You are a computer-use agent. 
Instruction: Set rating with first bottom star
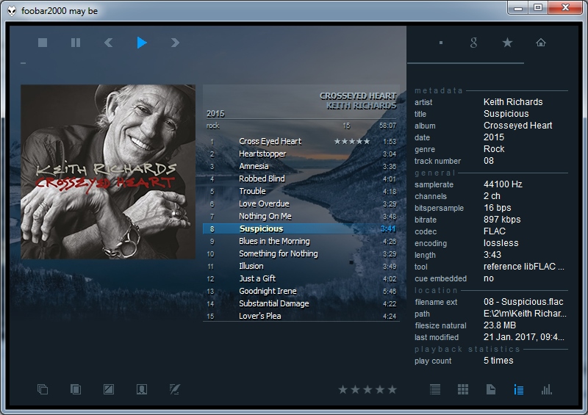[x=343, y=389]
